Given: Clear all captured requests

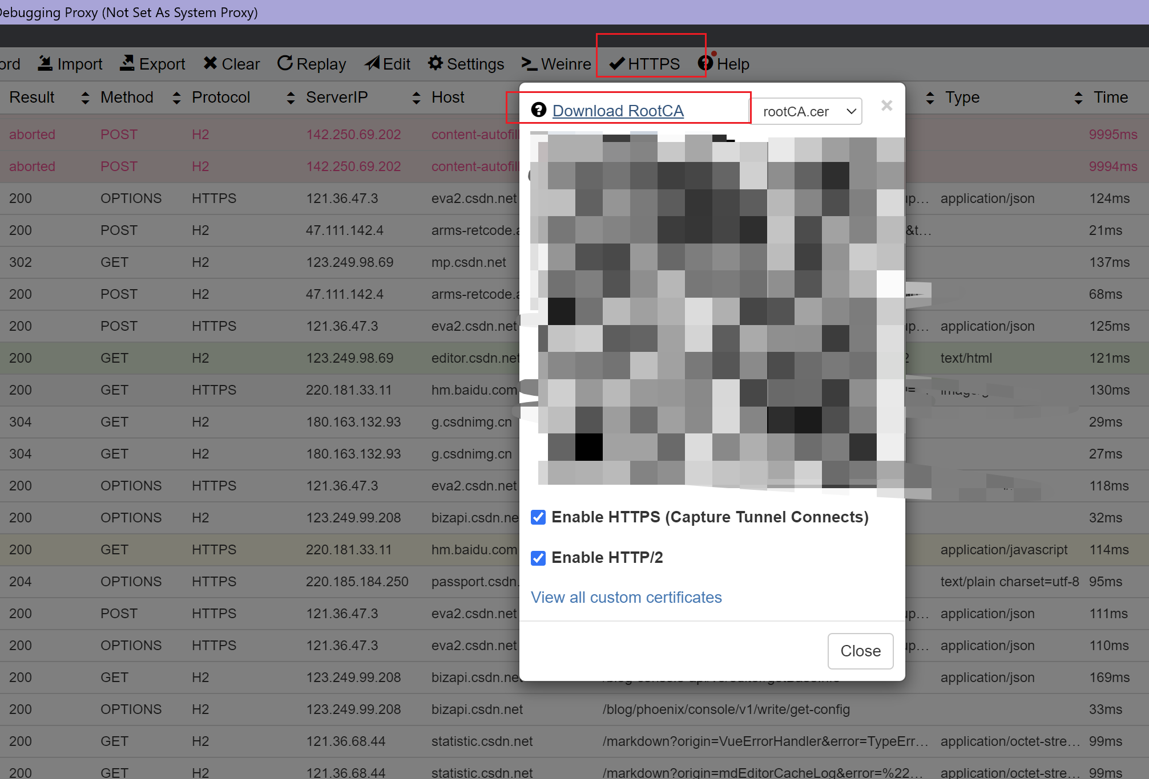Looking at the screenshot, I should [231, 63].
